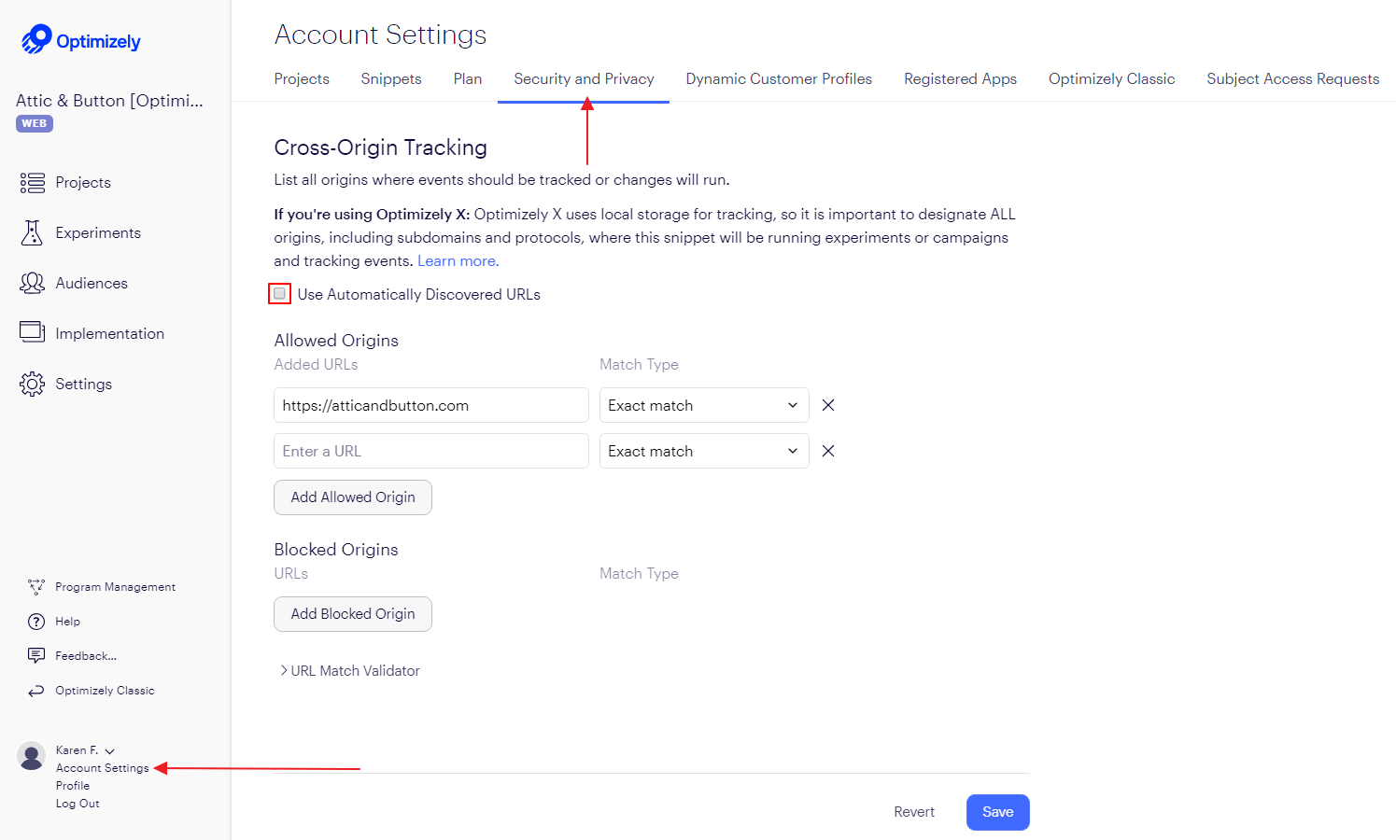Click the Optimizely Classic return arrow icon
Screen dimensions: 1396x840
coord(36,691)
